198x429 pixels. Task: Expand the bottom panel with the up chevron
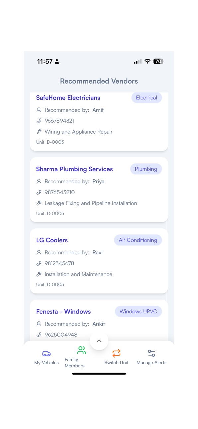[99, 341]
